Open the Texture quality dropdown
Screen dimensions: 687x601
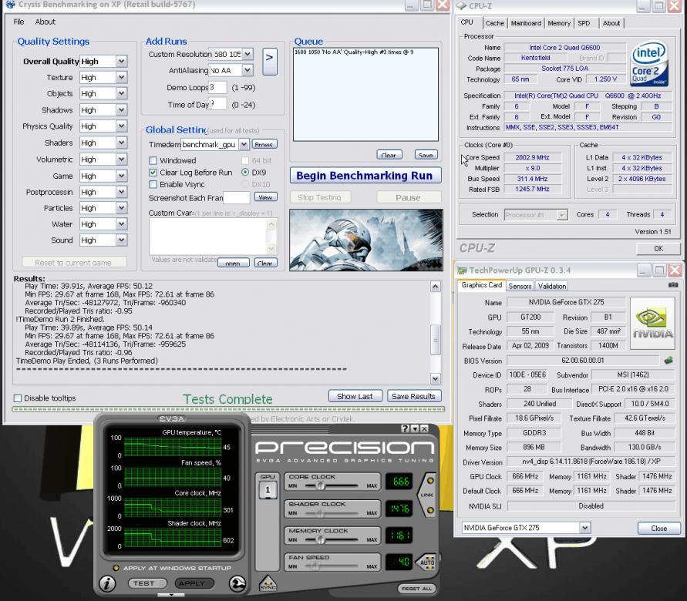tap(121, 78)
